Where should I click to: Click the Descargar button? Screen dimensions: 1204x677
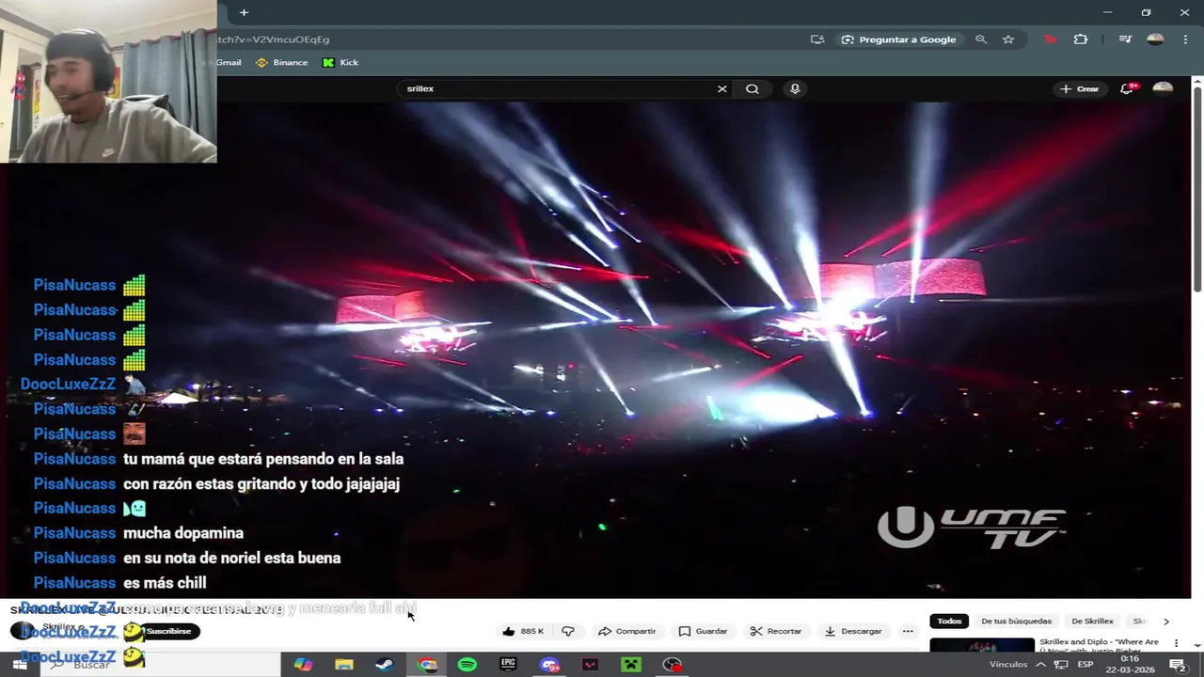click(x=852, y=631)
